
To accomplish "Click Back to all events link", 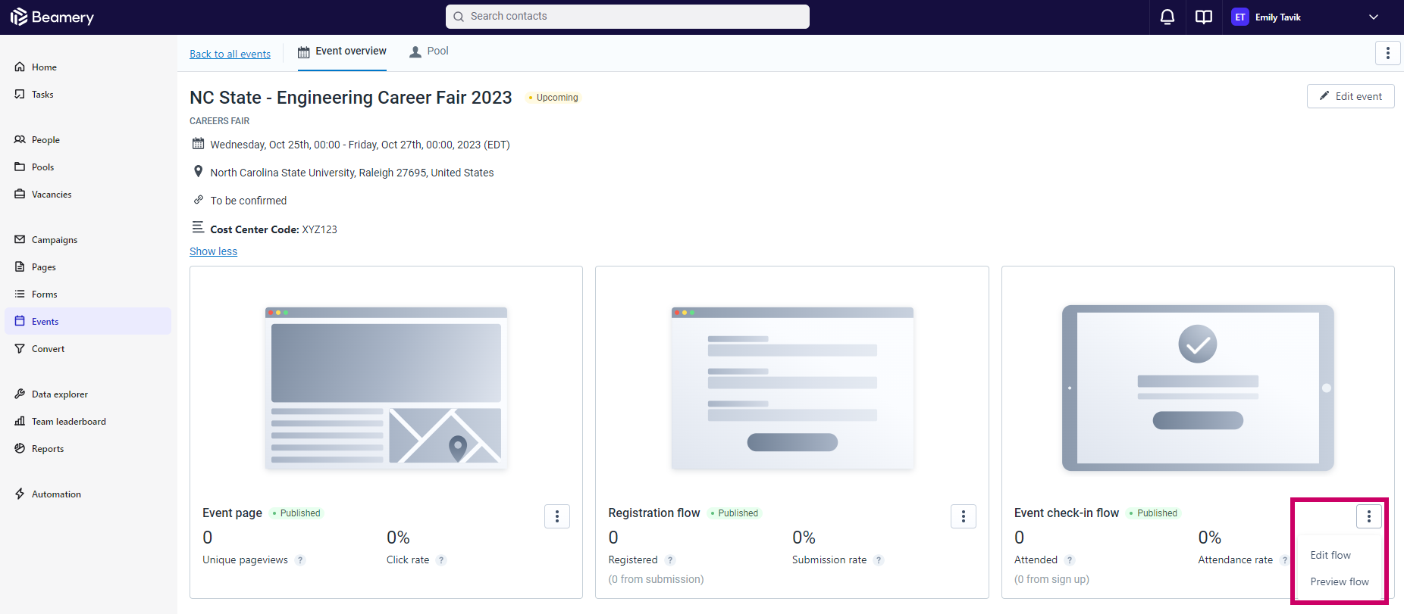I will pyautogui.click(x=230, y=54).
